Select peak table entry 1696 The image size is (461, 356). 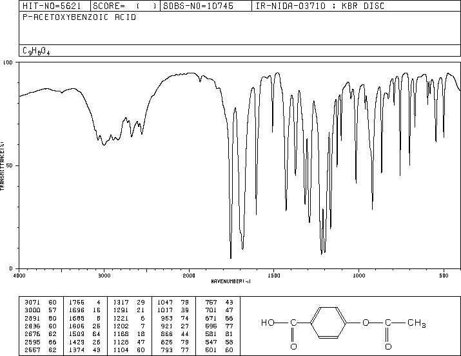click(77, 310)
